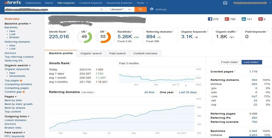This screenshot has height=138, width=272.
Task: Open Settings via the gear icon
Action: (152, 9)
